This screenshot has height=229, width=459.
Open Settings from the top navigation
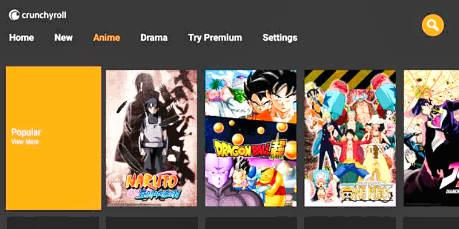280,38
